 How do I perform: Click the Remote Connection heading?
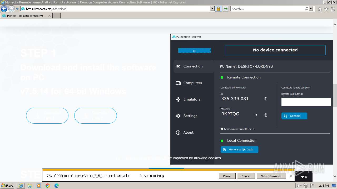(x=244, y=77)
